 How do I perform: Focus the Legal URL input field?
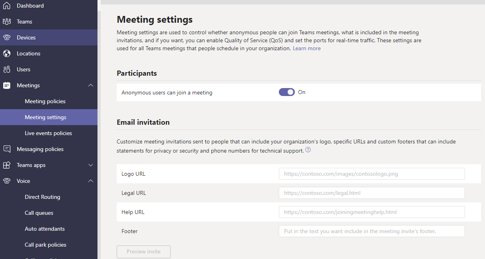tap(372, 193)
